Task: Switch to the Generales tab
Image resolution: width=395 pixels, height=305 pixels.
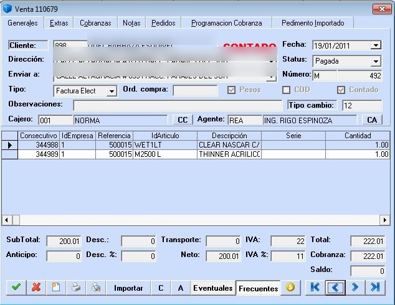Action: (x=22, y=23)
